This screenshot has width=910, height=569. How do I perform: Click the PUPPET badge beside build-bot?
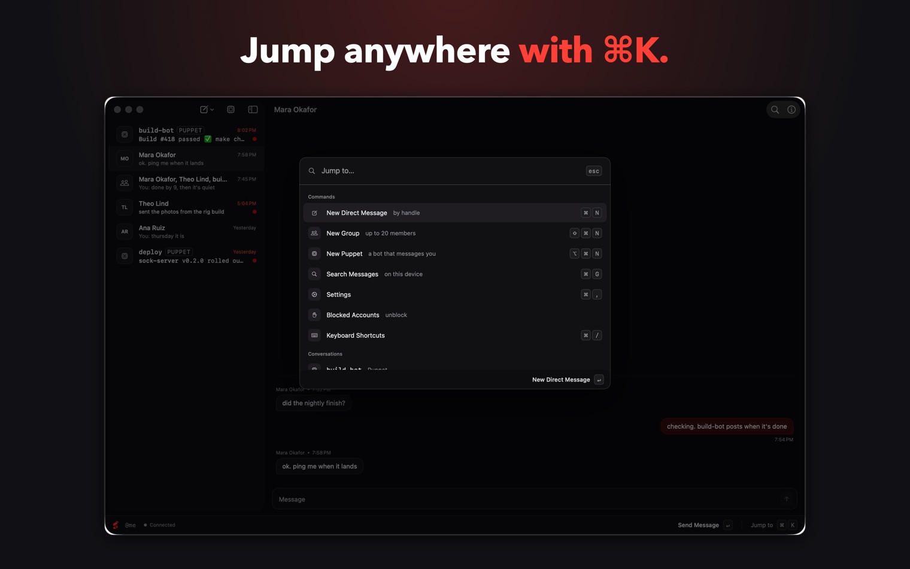pos(190,130)
